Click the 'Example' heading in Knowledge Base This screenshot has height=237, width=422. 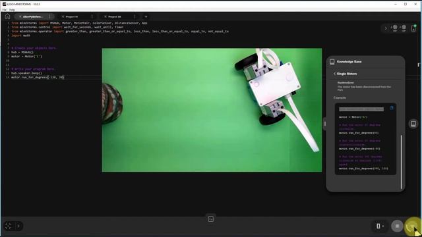pyautogui.click(x=340, y=98)
